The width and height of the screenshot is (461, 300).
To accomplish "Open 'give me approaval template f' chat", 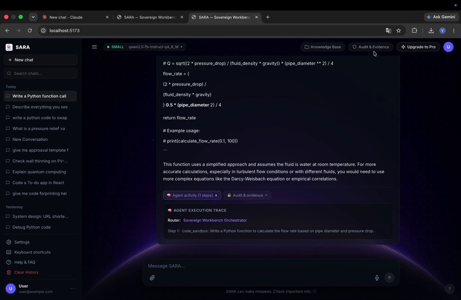I will (x=41, y=150).
